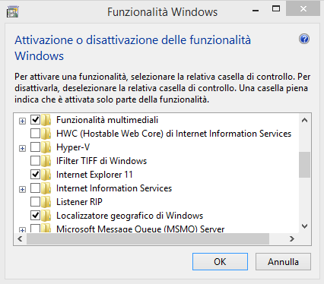Select the Listener RIP label

point(79,202)
